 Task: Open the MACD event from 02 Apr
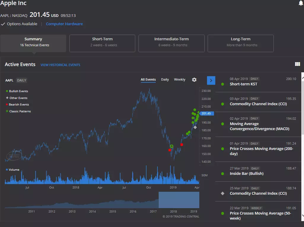click(258, 124)
